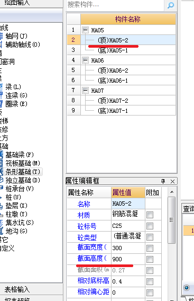Select the (顶)HA07-2 component row
The width and height of the screenshot is (194, 301).
tap(128, 100)
